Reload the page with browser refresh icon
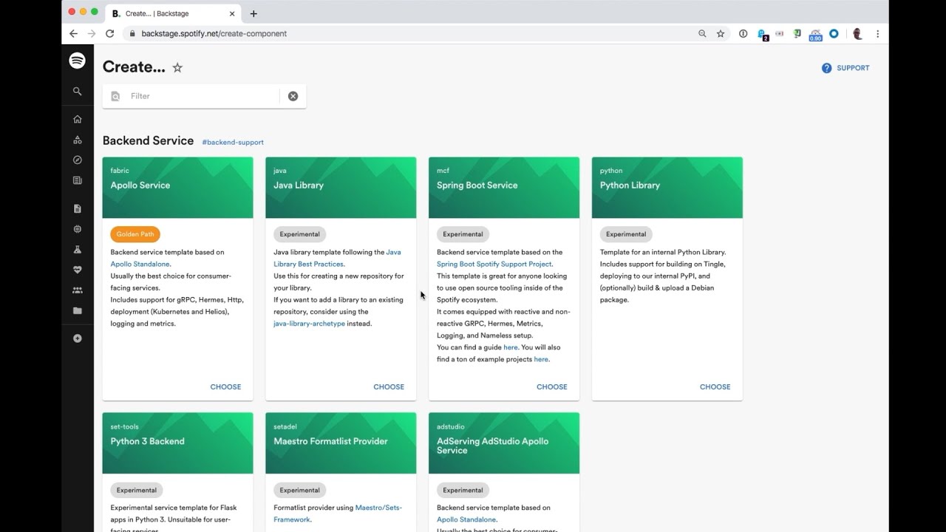The height and width of the screenshot is (532, 946). [110, 33]
